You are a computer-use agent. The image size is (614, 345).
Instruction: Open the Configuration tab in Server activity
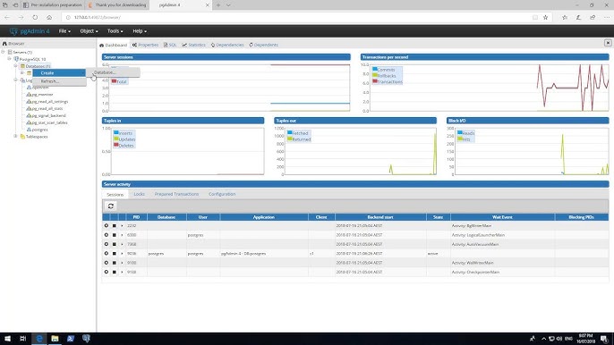[x=222, y=194]
